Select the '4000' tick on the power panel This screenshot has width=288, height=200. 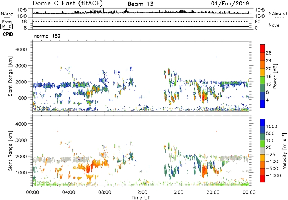(x=21, y=49)
